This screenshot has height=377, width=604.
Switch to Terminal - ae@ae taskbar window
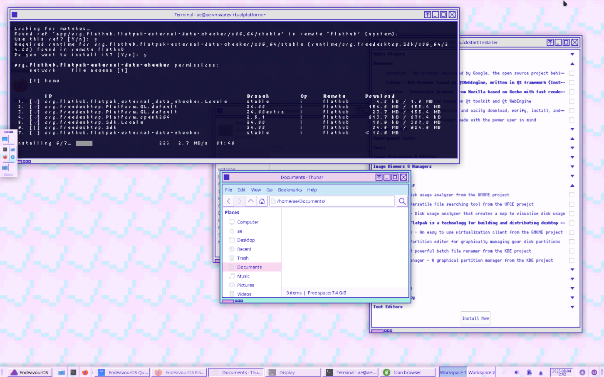350,372
